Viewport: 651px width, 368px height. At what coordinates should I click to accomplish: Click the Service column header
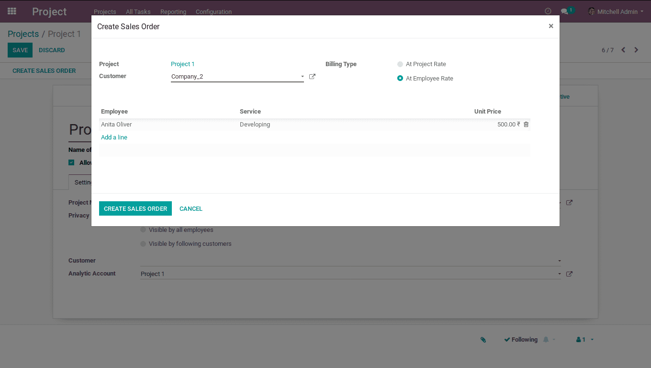click(250, 112)
